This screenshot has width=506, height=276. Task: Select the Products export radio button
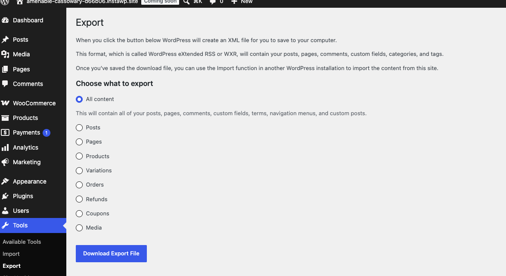click(x=79, y=156)
